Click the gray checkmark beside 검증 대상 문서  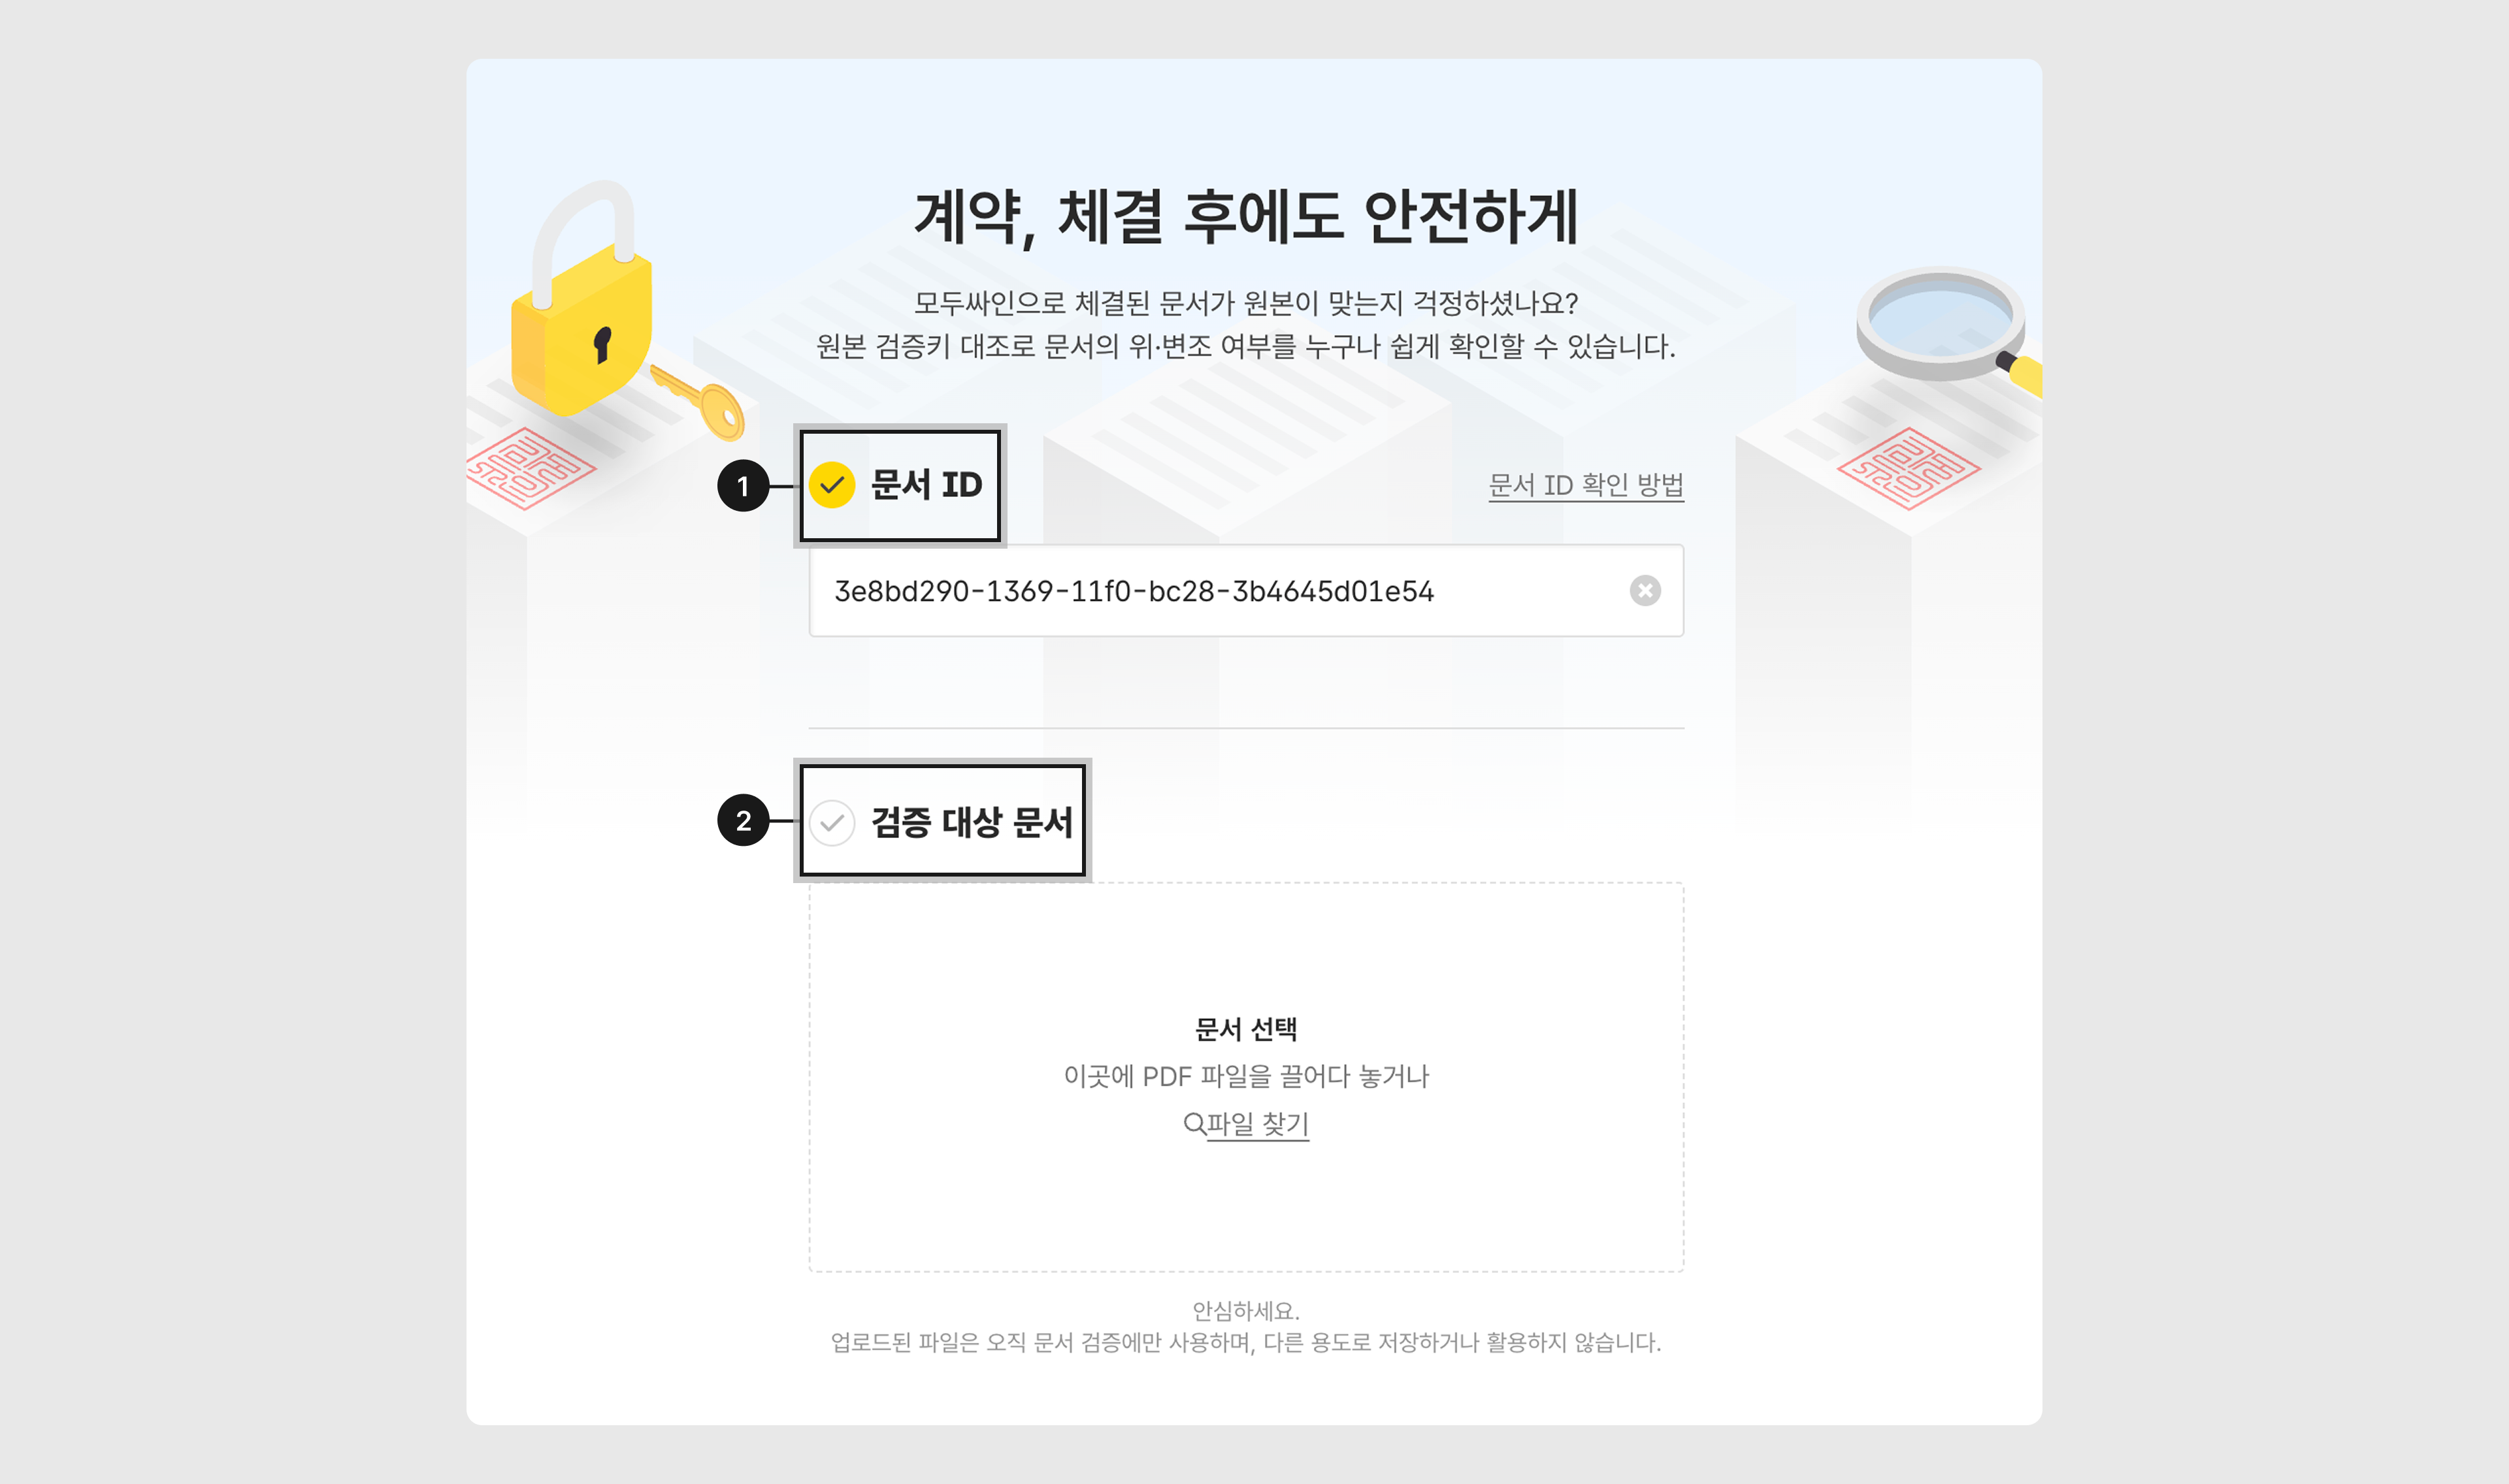(831, 822)
